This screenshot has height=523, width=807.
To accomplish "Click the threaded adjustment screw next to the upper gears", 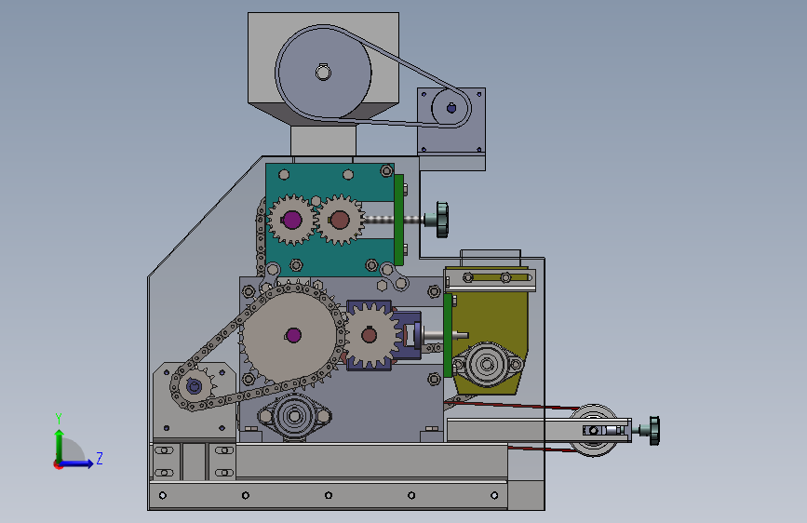I will (395, 220).
